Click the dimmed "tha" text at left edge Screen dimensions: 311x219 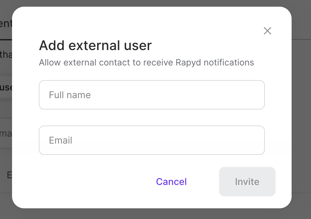click(x=6, y=54)
